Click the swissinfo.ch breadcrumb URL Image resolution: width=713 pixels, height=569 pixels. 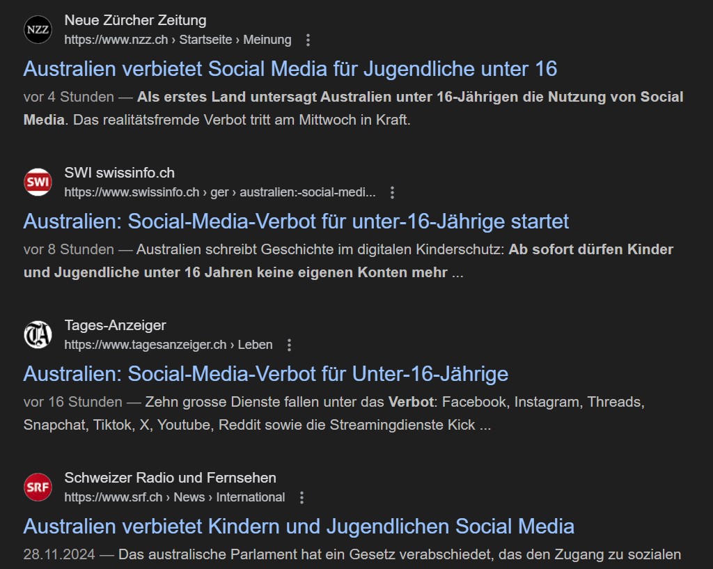[219, 192]
